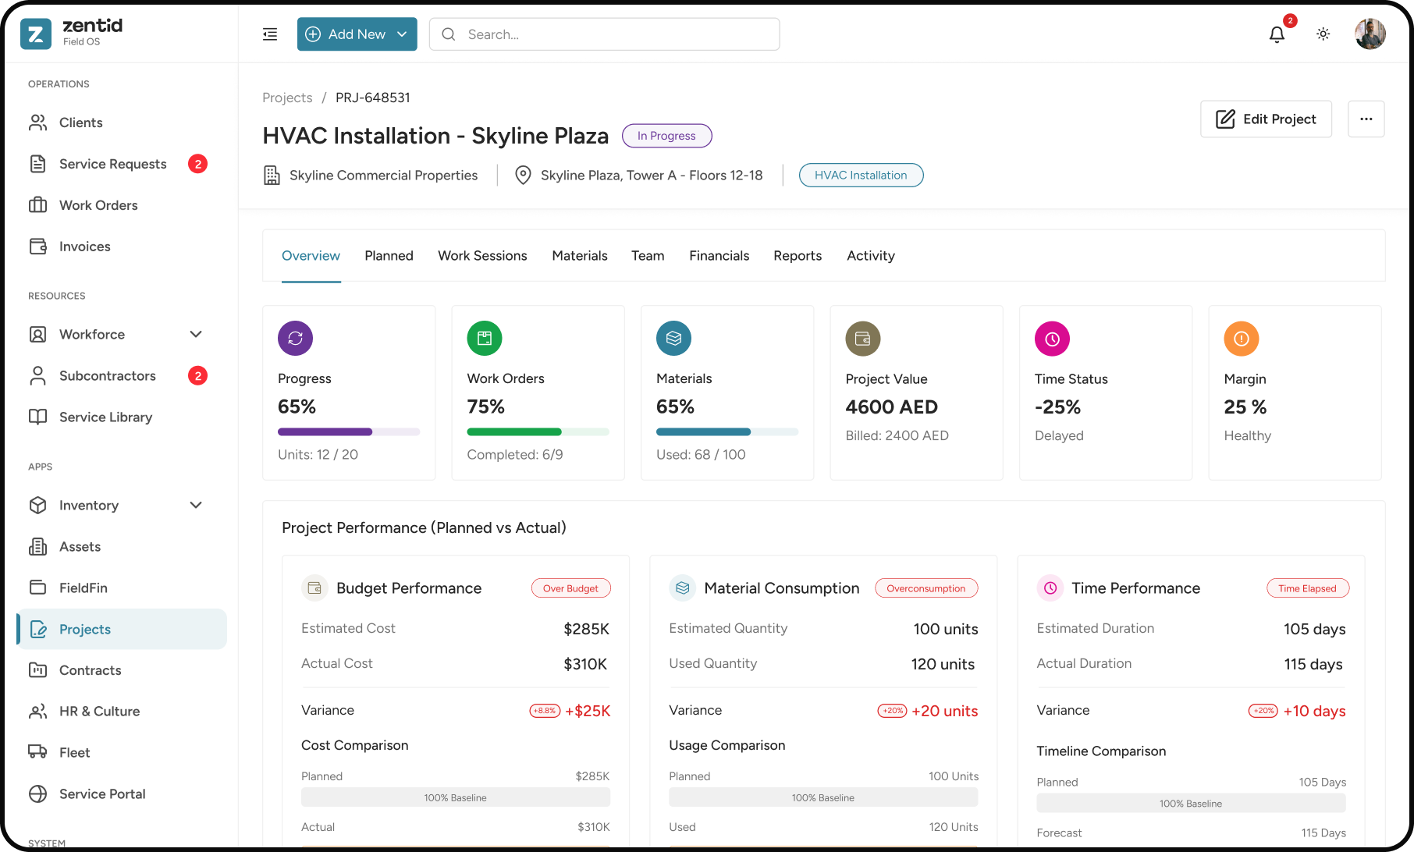This screenshot has width=1414, height=852.
Task: Click the Work Orders sidebar icon
Action: (x=37, y=205)
